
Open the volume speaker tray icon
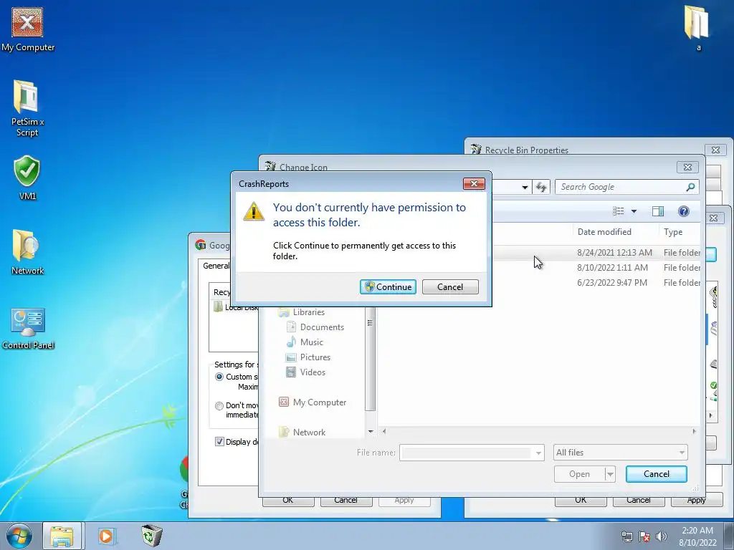662,536
